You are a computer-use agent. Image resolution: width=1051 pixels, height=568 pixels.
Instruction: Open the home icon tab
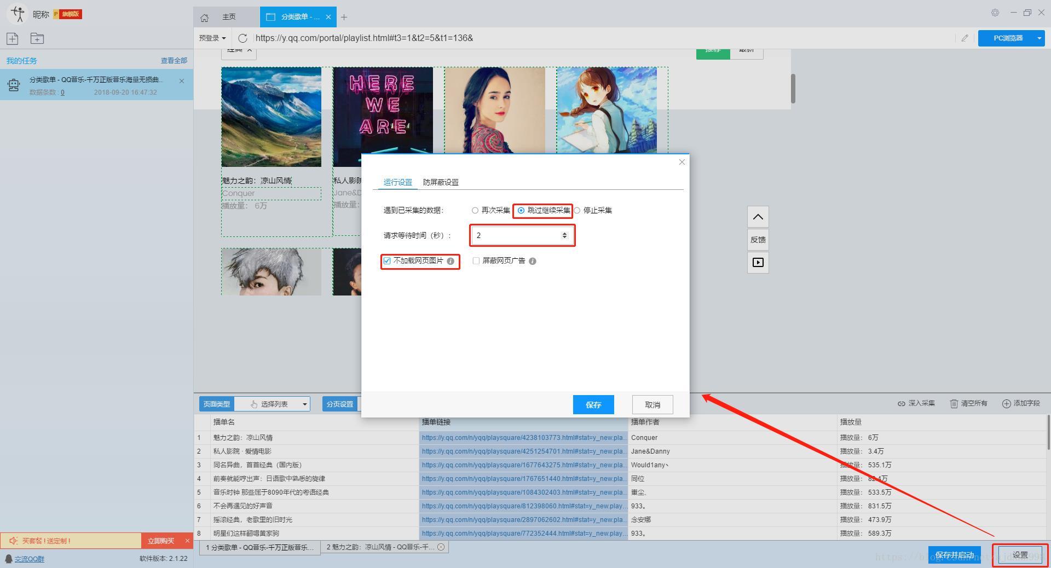[x=205, y=18]
